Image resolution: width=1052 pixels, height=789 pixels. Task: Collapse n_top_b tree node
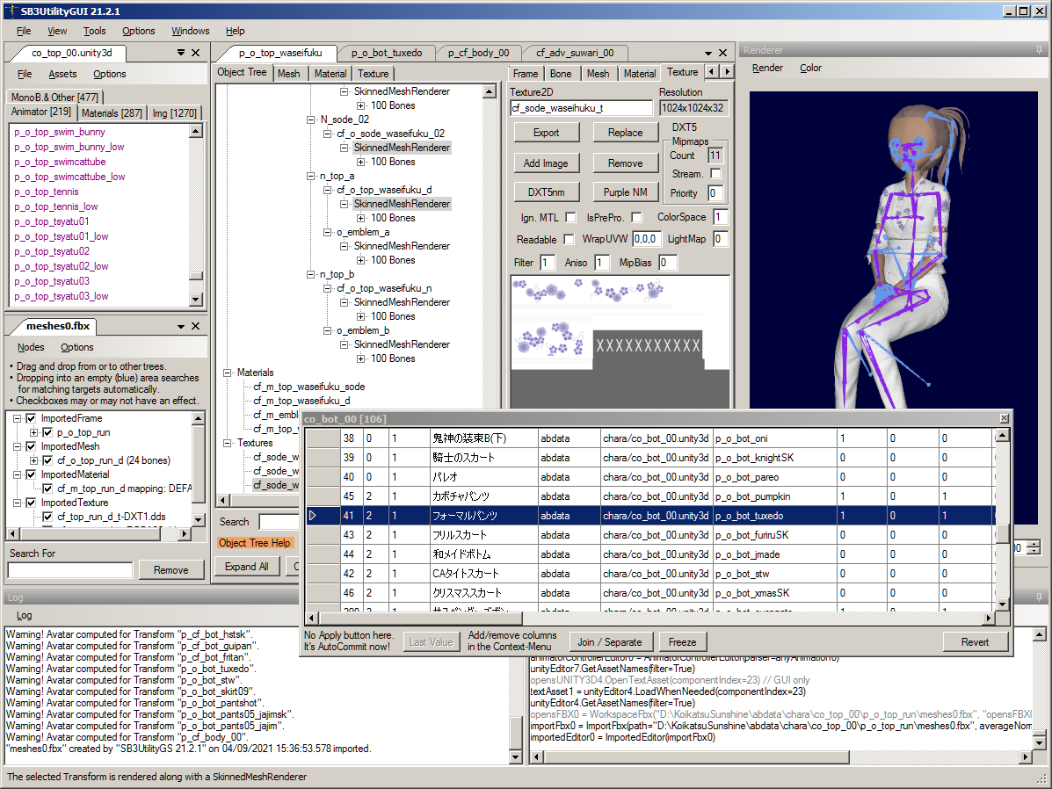click(x=310, y=274)
